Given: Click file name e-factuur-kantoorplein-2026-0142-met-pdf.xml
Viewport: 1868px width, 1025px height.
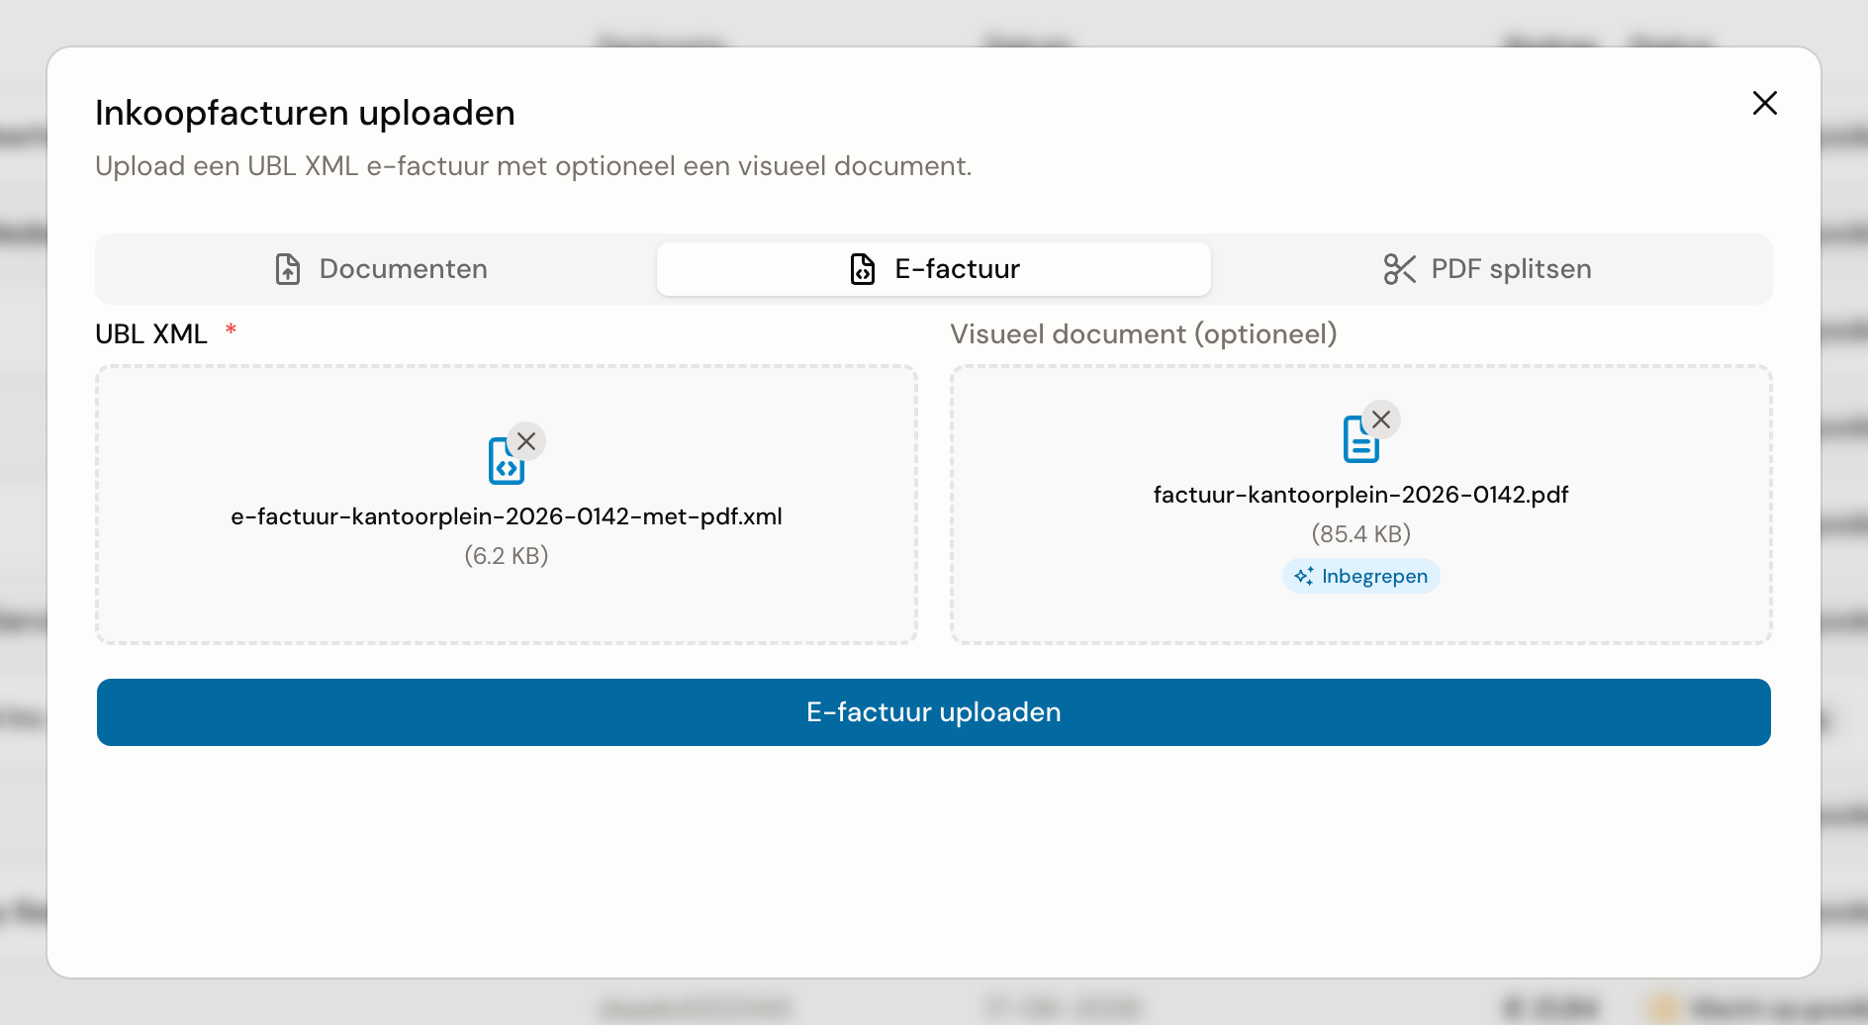Looking at the screenshot, I should click(x=507, y=516).
